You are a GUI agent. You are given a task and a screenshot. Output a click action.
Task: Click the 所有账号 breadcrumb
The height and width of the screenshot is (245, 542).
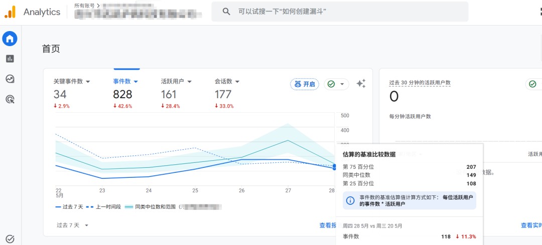[x=84, y=6]
